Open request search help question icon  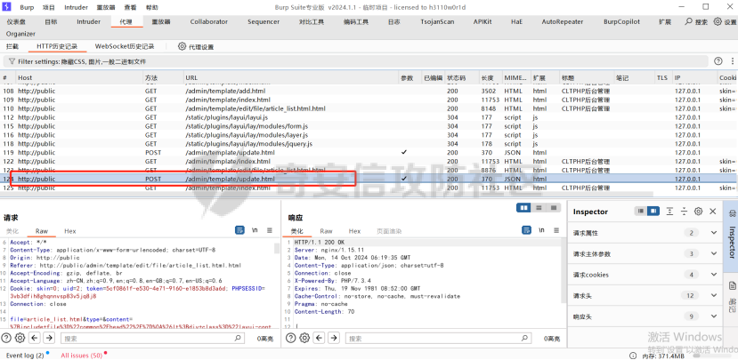pyautogui.click(x=6, y=338)
